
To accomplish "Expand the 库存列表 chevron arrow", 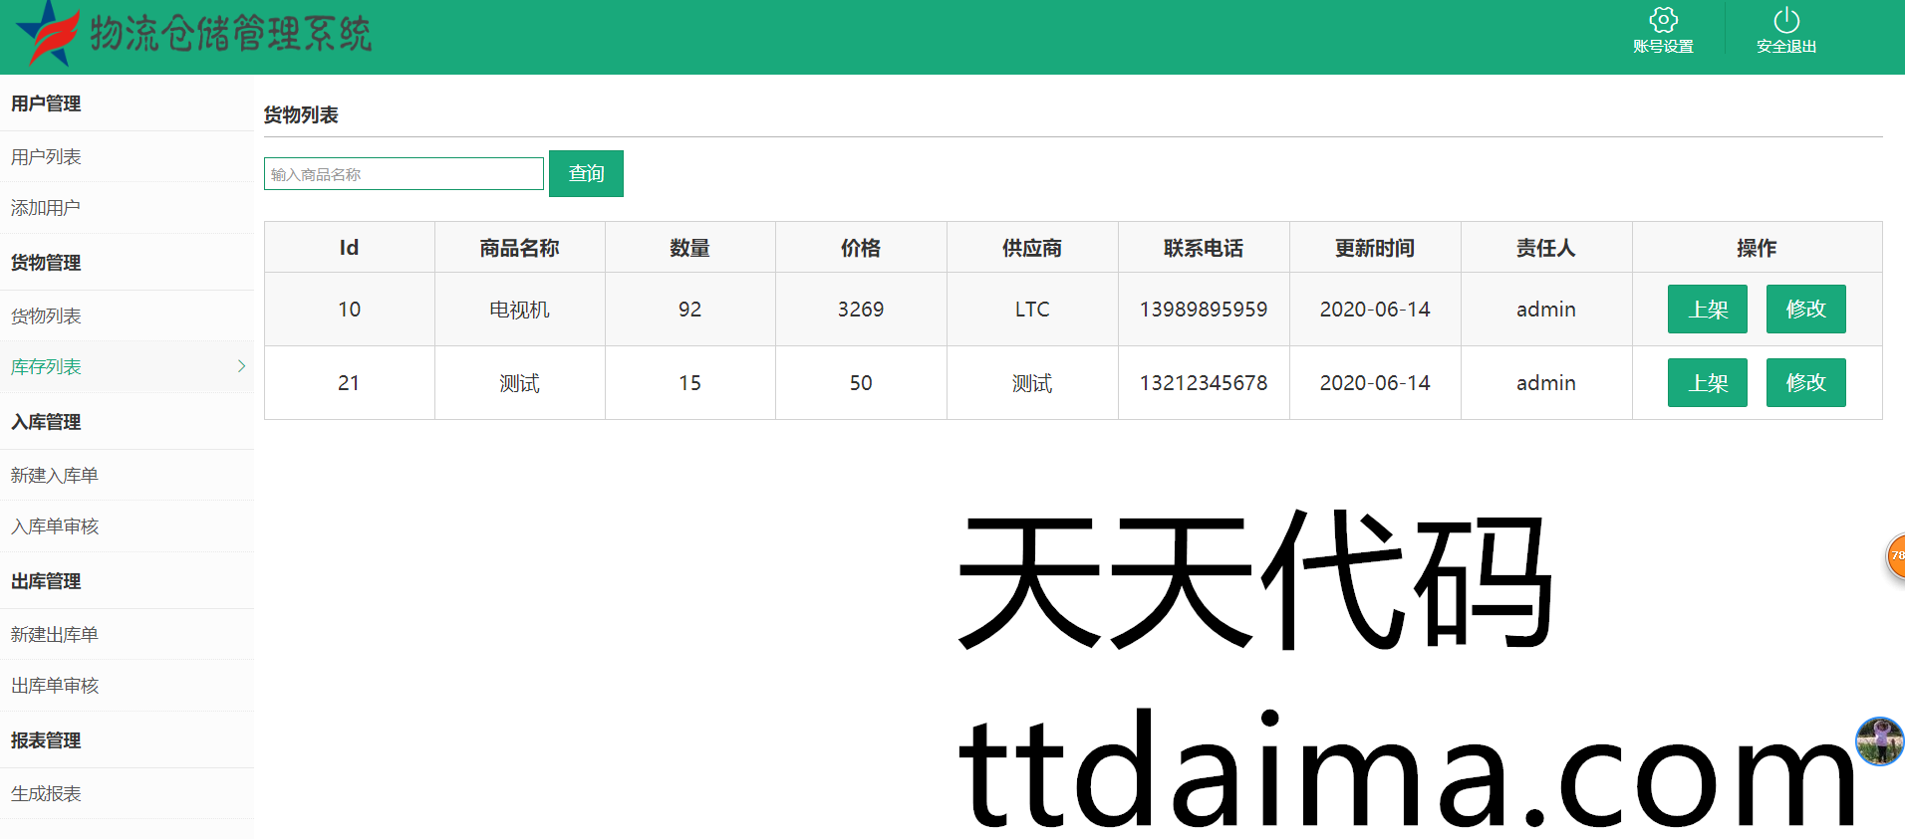I will [x=241, y=366].
